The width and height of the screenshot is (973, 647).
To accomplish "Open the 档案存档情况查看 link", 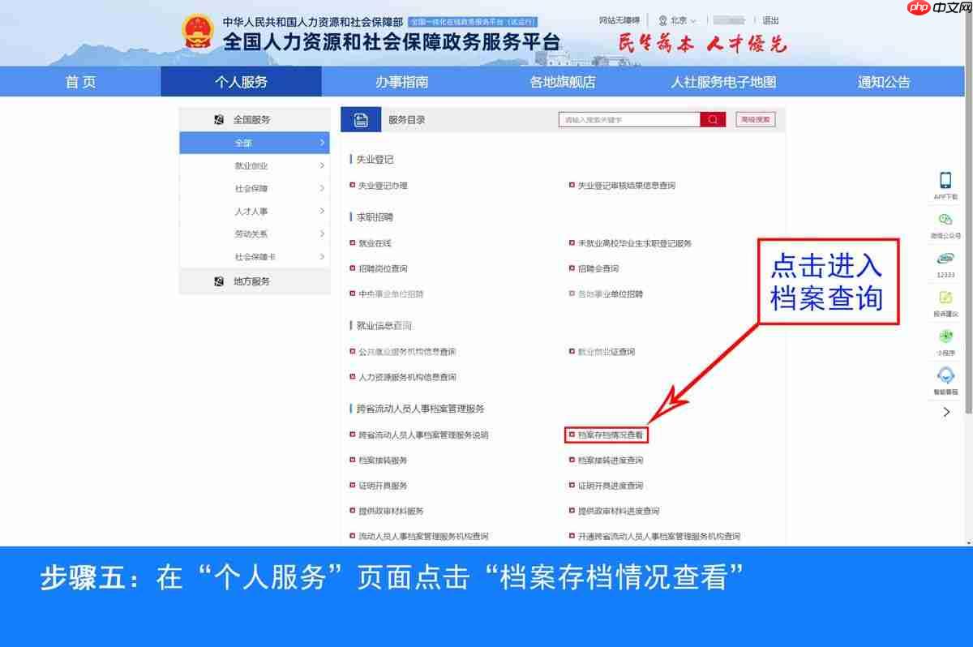I will click(608, 435).
